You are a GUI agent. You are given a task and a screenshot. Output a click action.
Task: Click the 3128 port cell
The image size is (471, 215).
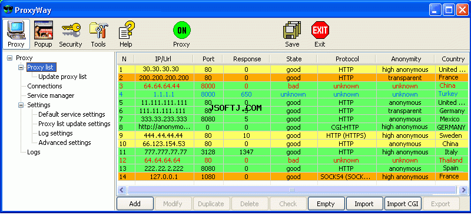tap(208, 152)
